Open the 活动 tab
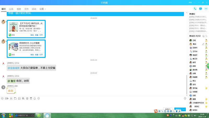 (34, 9)
